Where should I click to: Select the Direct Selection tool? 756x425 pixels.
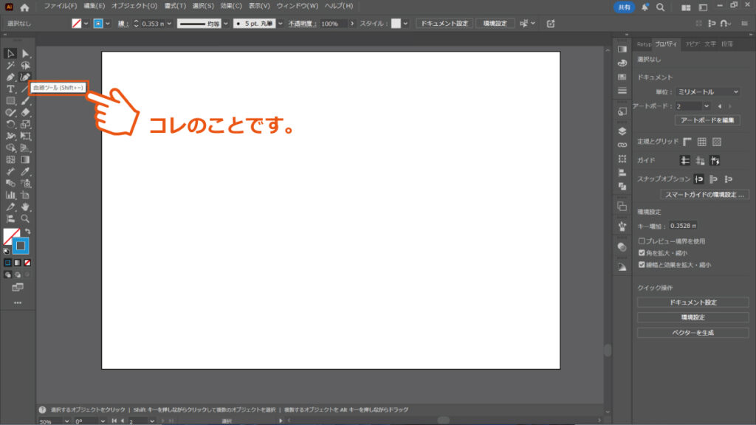[26, 53]
